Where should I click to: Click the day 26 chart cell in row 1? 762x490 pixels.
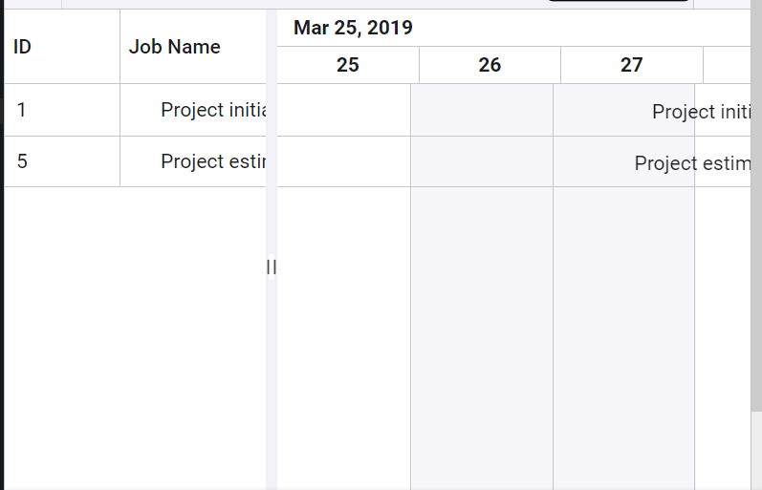pos(482,110)
